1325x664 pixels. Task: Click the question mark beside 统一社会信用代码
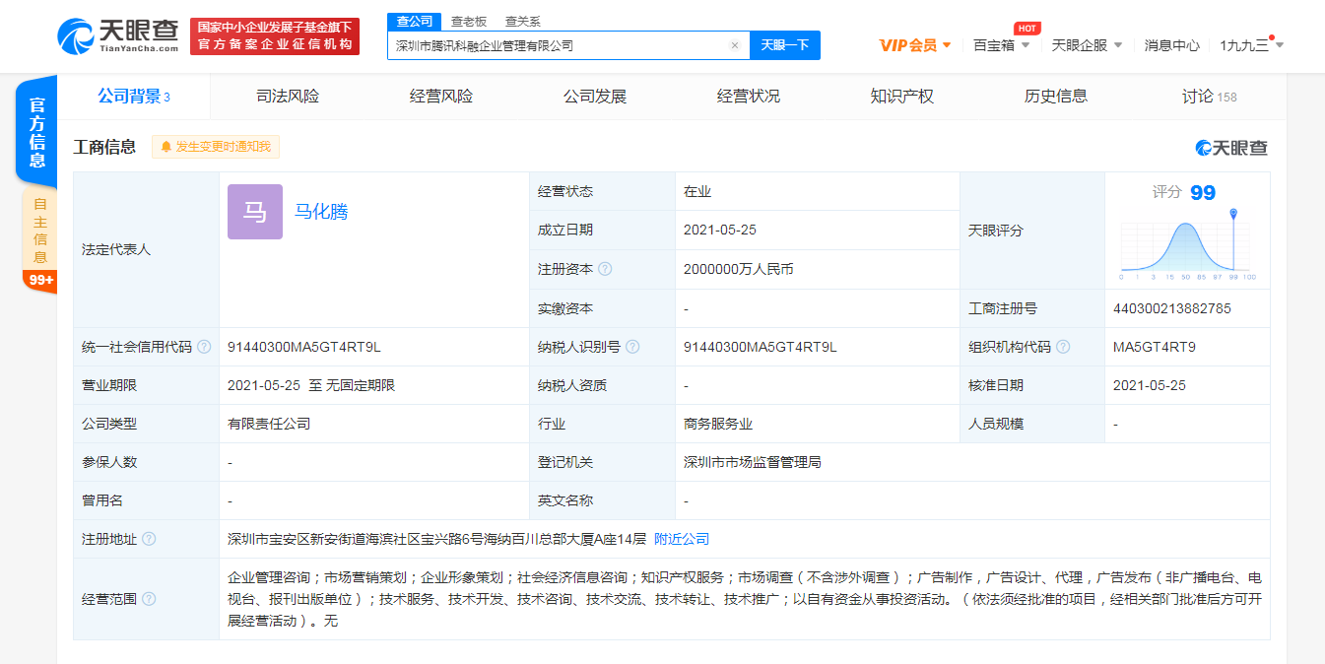(x=205, y=347)
